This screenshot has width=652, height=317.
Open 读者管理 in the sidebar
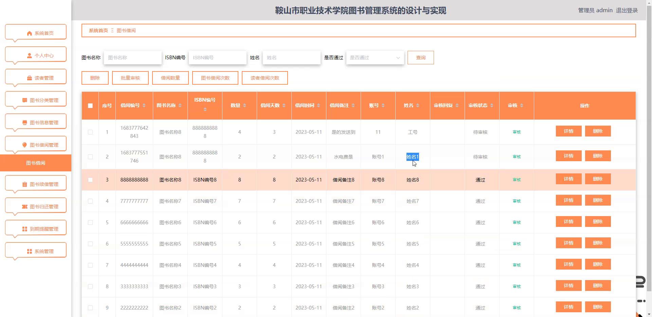click(x=36, y=78)
